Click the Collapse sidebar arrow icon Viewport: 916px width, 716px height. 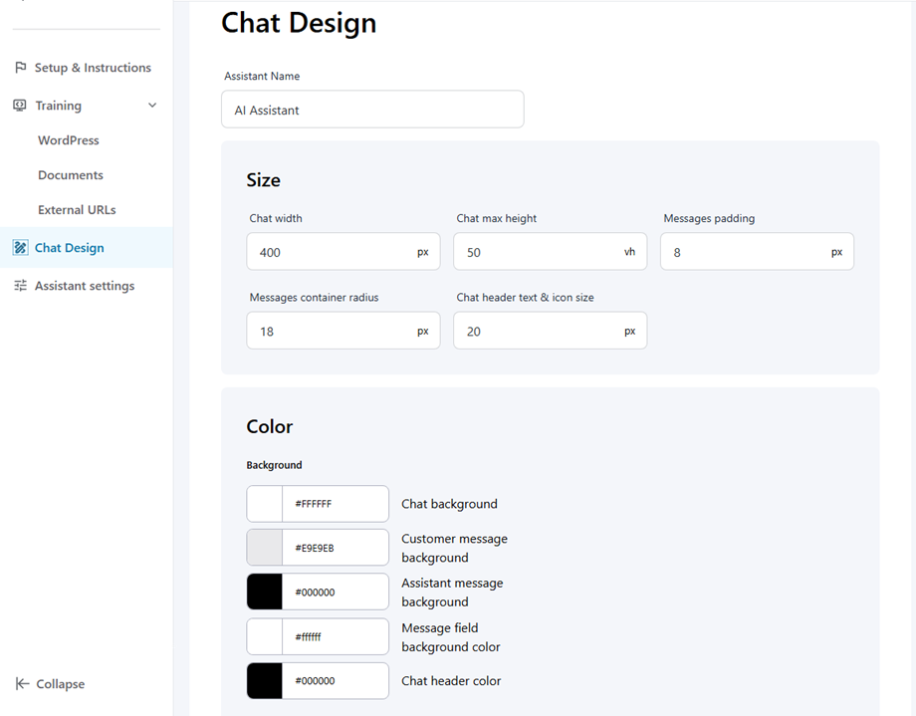[22, 684]
